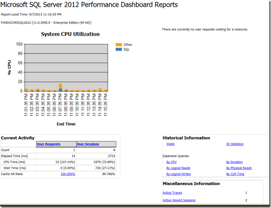Image resolution: width=271 pixels, height=208 pixels.
Task: Click the Miscellaneous Information section heading
Action: click(x=191, y=184)
